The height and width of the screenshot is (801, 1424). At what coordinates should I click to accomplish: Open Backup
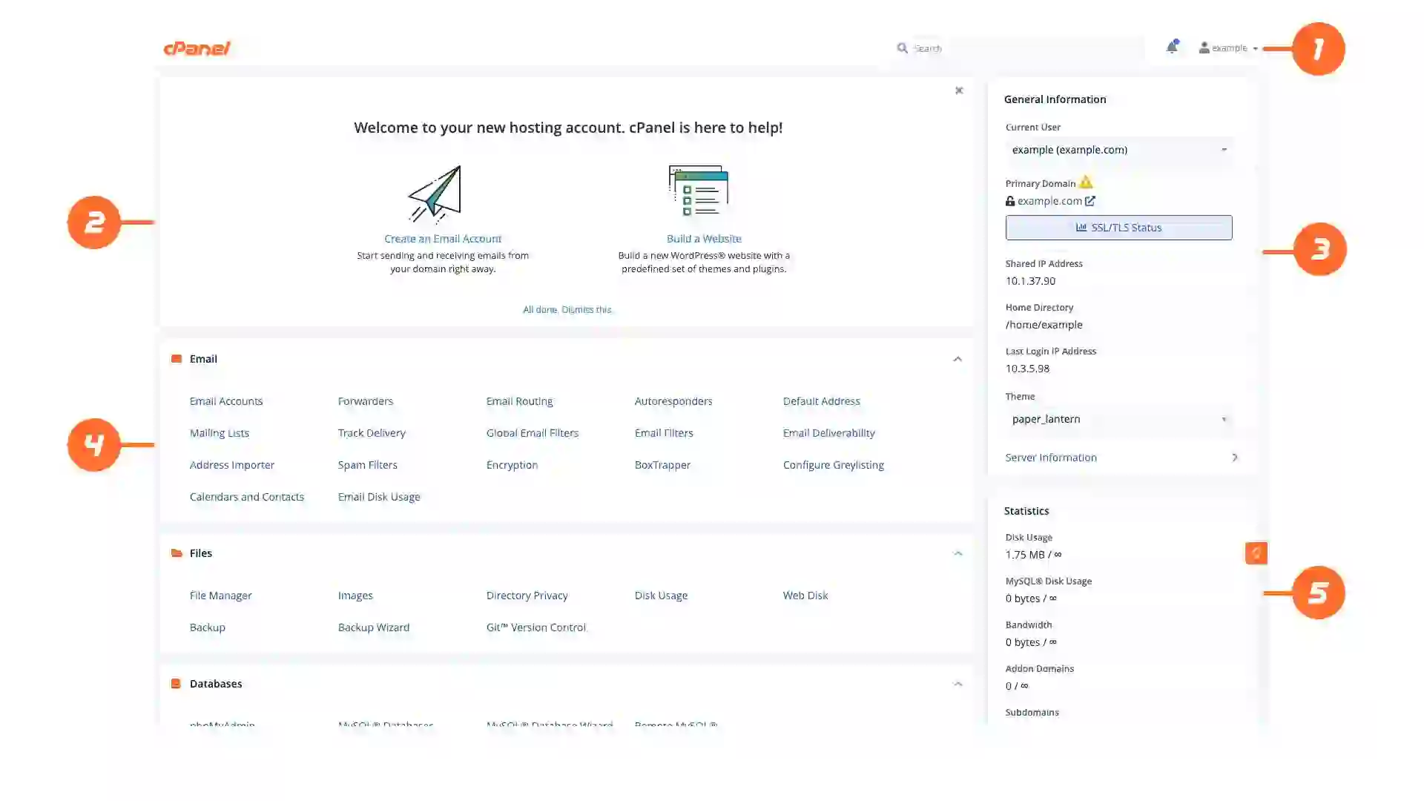point(208,627)
